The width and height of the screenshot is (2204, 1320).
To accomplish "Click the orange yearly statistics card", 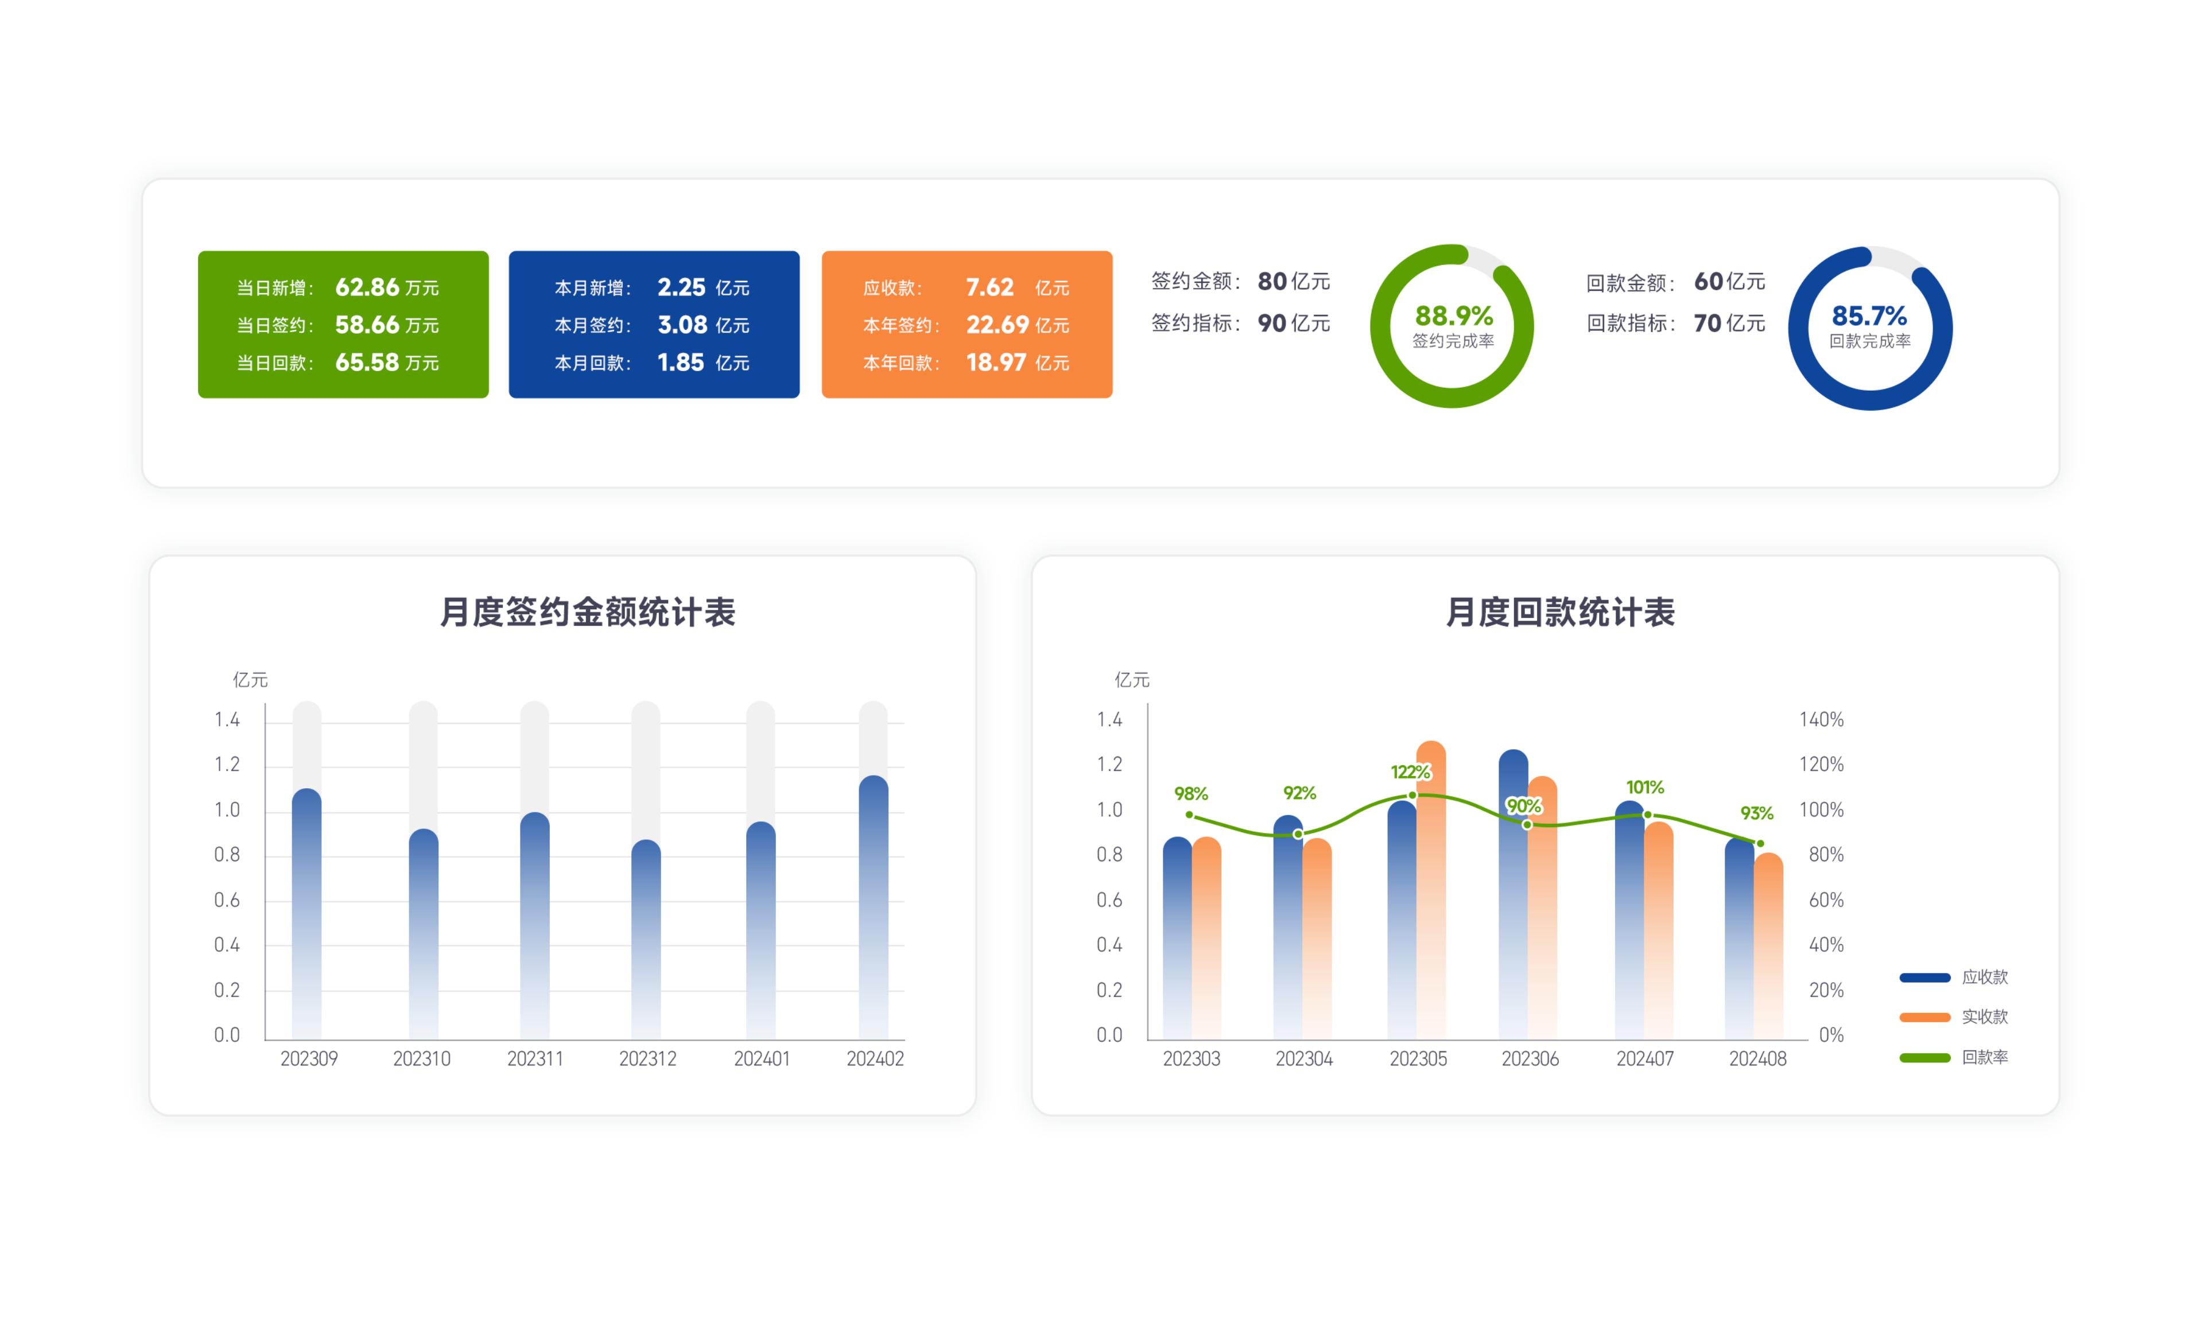I will click(x=967, y=325).
